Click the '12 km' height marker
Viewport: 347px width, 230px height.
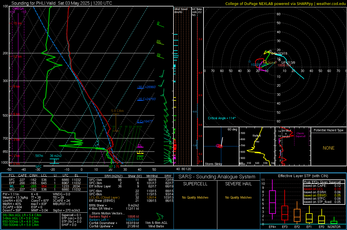pyautogui.click(x=17, y=56)
